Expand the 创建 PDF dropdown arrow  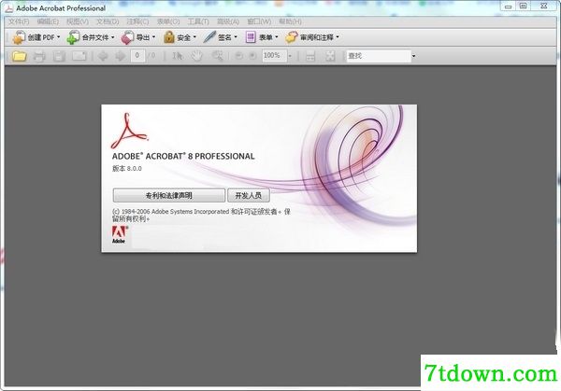click(58, 37)
